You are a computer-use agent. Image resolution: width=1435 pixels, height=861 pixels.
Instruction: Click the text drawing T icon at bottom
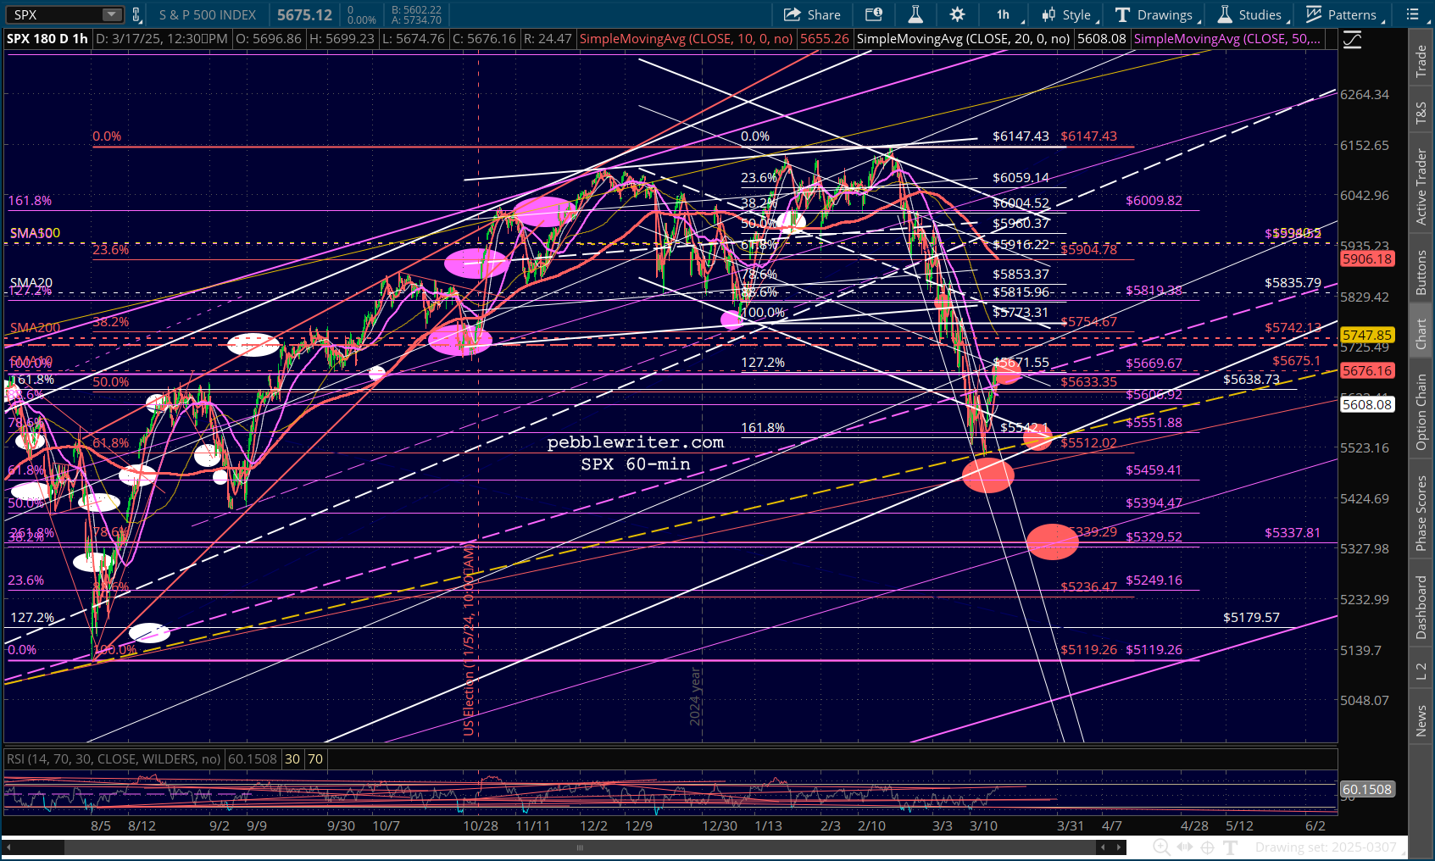[1231, 847]
